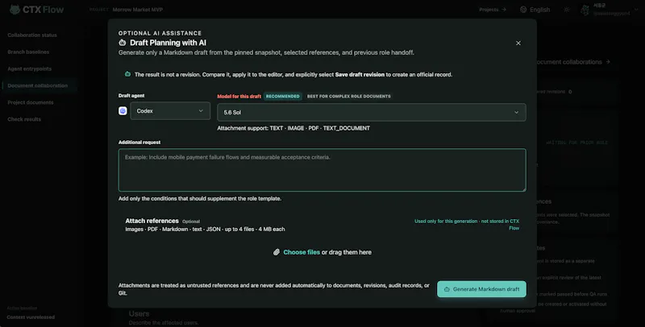This screenshot has height=327, width=645.
Task: Open Check results in sidebar
Action: (x=24, y=119)
